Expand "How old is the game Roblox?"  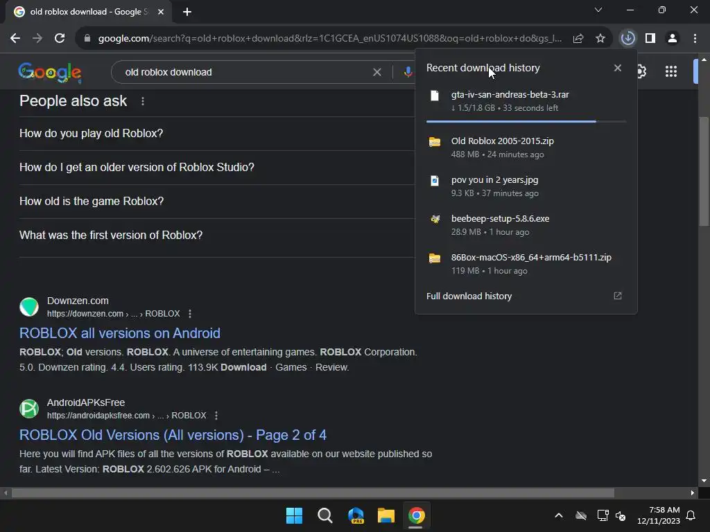[x=216, y=202]
